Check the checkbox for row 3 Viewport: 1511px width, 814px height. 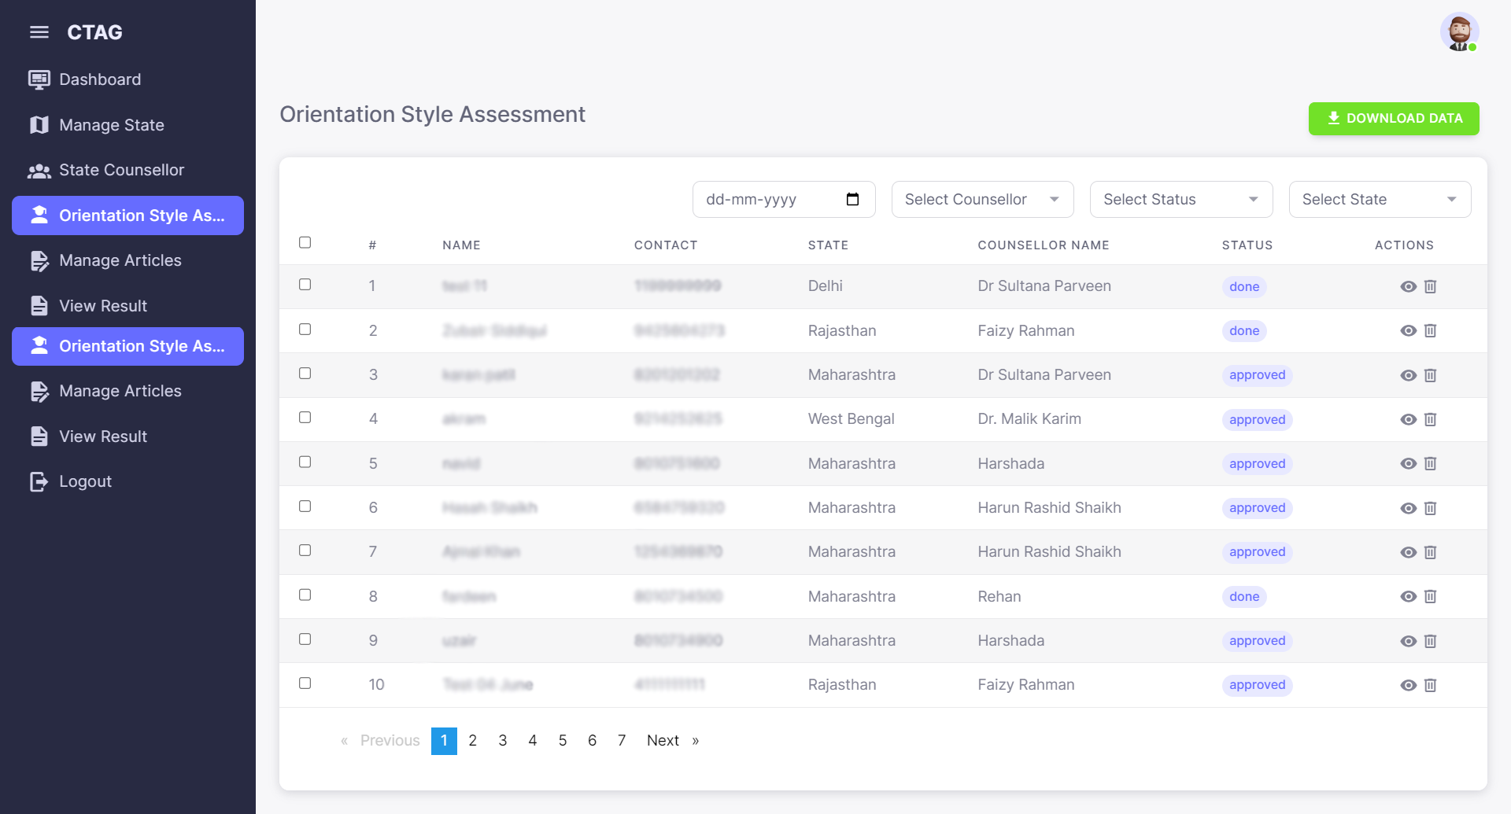pos(305,374)
